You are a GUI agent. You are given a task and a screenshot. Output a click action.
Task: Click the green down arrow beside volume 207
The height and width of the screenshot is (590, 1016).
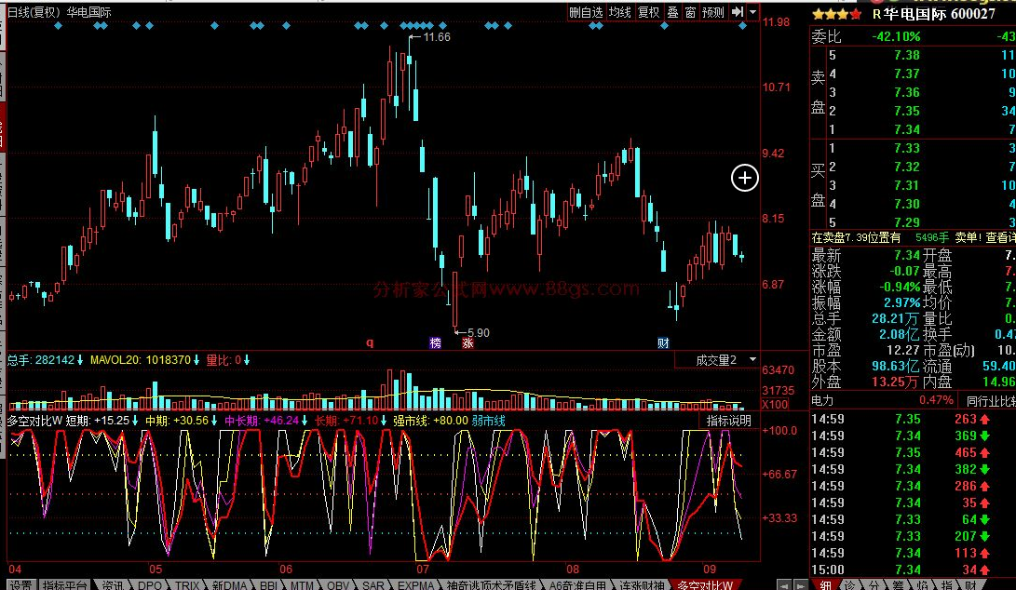(985, 536)
